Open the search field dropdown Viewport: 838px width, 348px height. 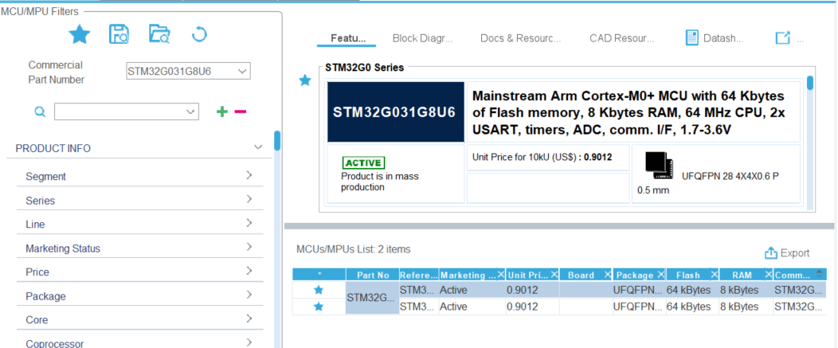point(190,111)
